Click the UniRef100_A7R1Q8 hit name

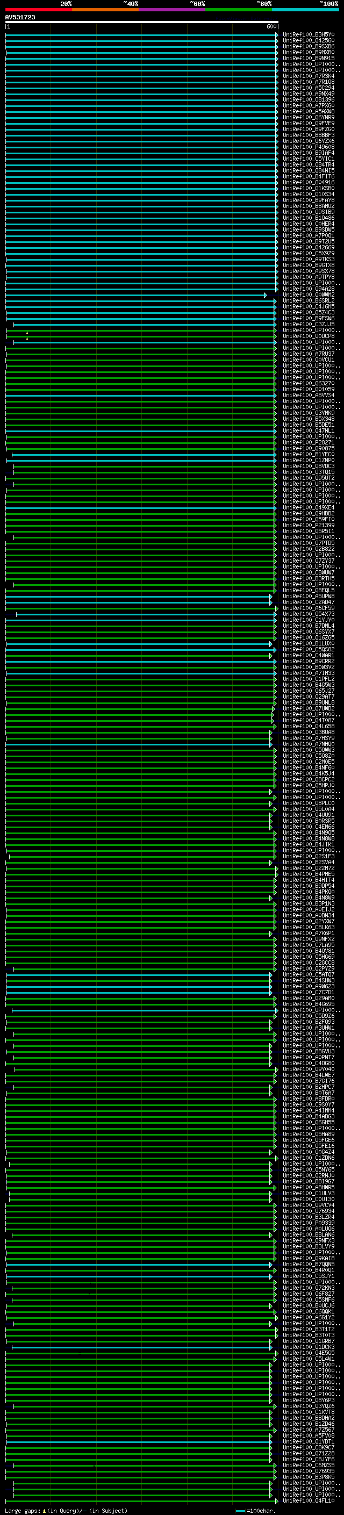pyautogui.click(x=309, y=82)
